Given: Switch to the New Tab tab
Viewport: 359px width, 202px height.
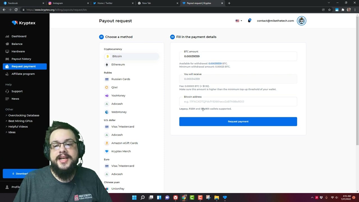Looking at the screenshot, I should [157, 3].
